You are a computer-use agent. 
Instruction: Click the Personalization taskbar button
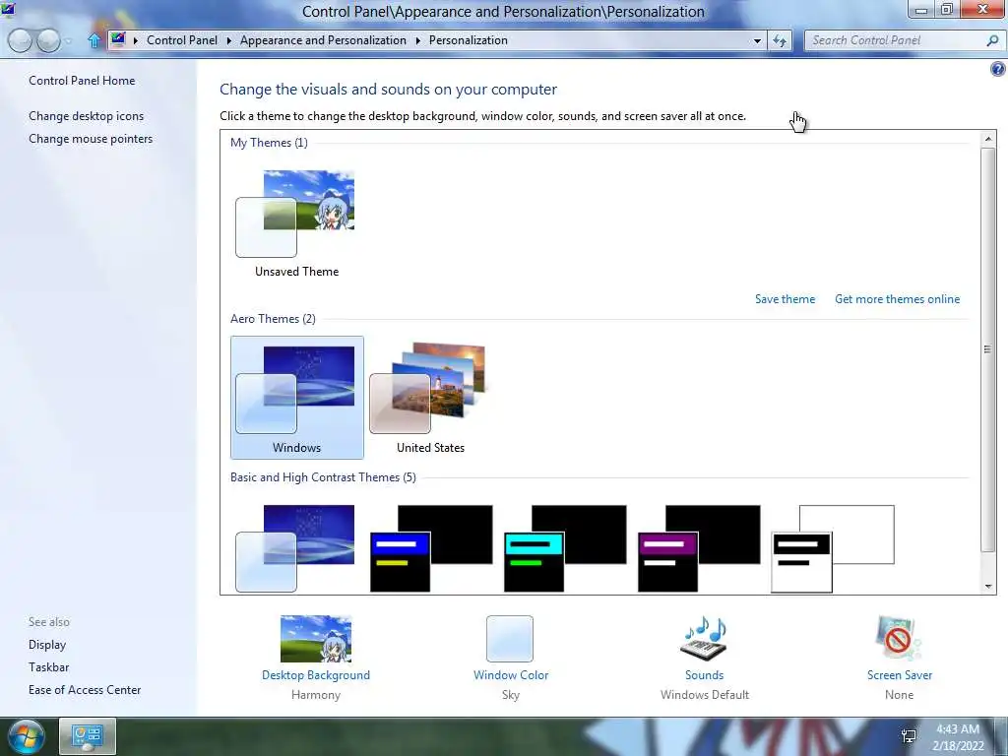point(88,736)
